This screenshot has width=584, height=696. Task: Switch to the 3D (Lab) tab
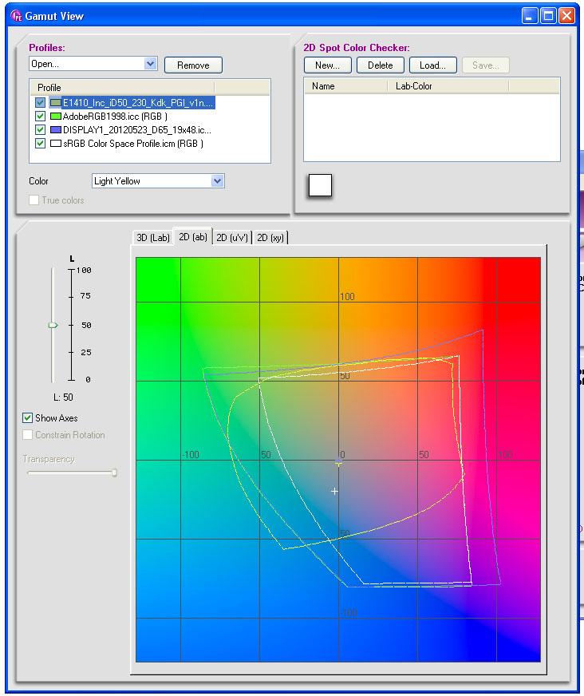[x=153, y=238]
